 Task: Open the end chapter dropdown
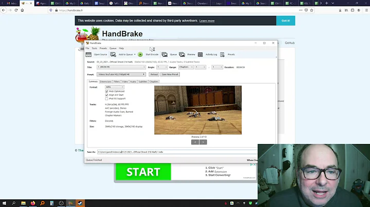(217, 67)
